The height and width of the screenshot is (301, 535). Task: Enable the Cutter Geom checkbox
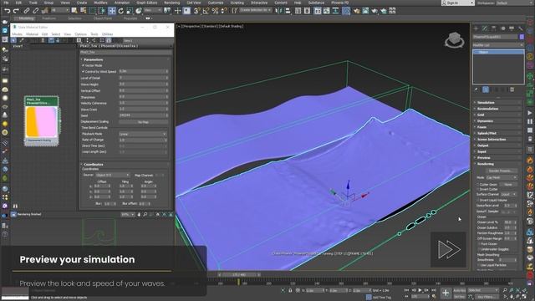point(478,184)
